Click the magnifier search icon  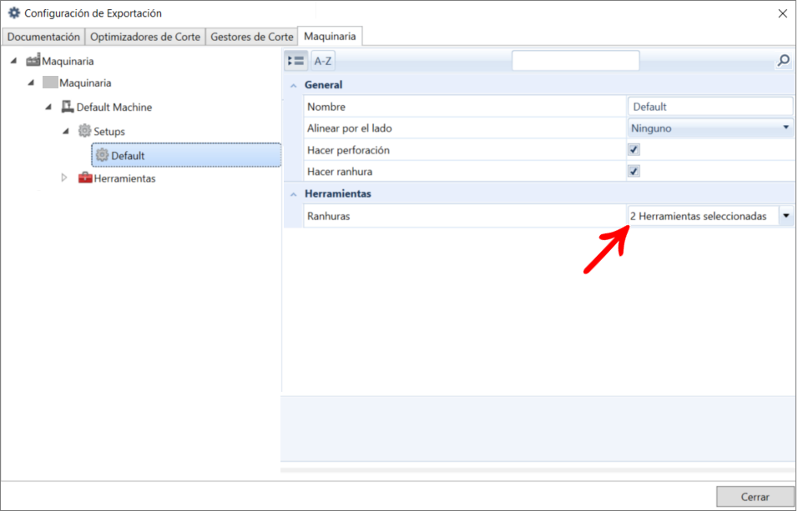coord(784,61)
